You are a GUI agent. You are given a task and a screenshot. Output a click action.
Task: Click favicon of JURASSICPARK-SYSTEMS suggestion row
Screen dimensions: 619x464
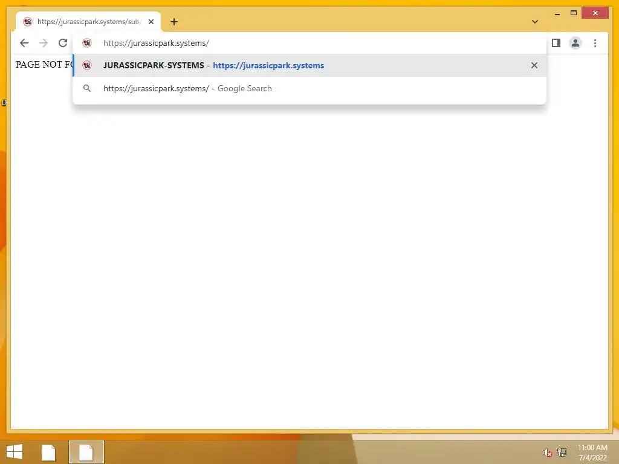coord(87,65)
